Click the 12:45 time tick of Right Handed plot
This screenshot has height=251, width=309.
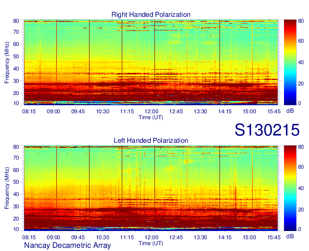(x=176, y=111)
